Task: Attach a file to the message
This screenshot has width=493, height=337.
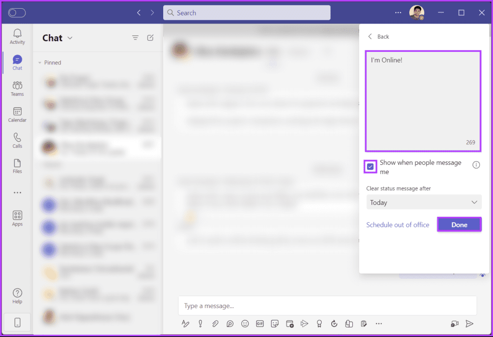Action: tap(215, 324)
